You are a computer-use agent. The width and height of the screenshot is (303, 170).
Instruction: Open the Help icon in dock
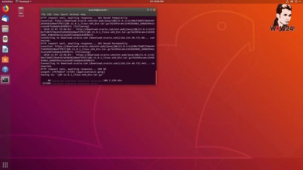pos(5,69)
